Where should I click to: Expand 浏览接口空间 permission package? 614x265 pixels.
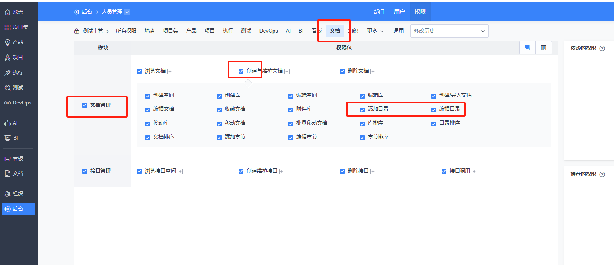point(180,172)
